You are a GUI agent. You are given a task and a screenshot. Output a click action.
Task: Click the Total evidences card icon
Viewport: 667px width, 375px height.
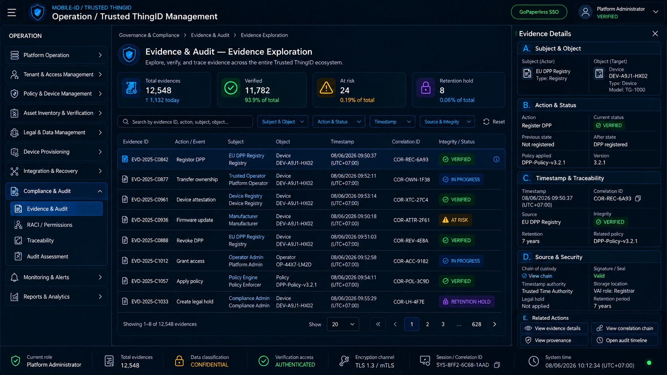[x=131, y=88]
